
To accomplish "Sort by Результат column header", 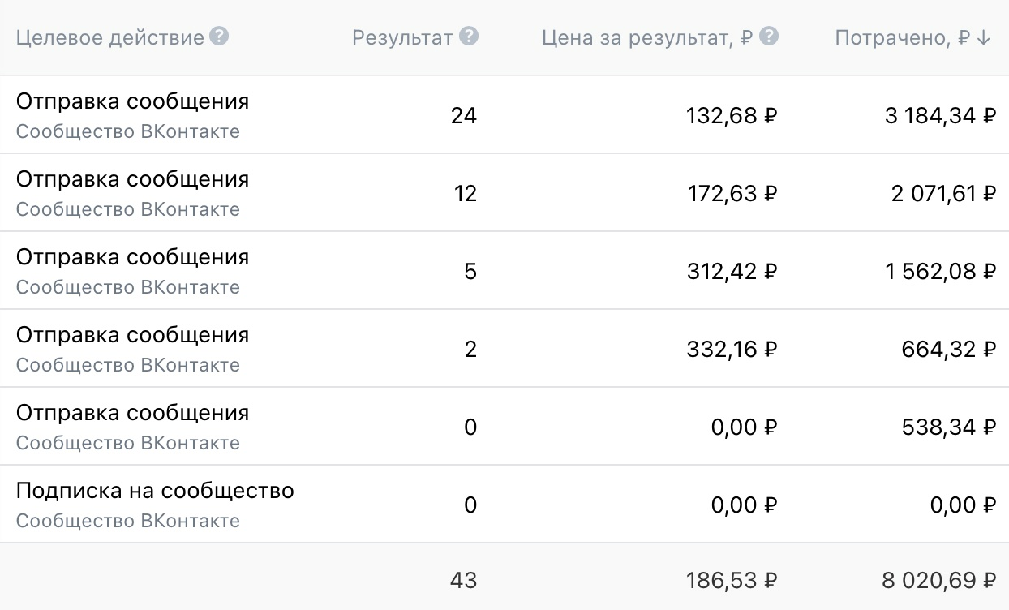I will (x=402, y=37).
